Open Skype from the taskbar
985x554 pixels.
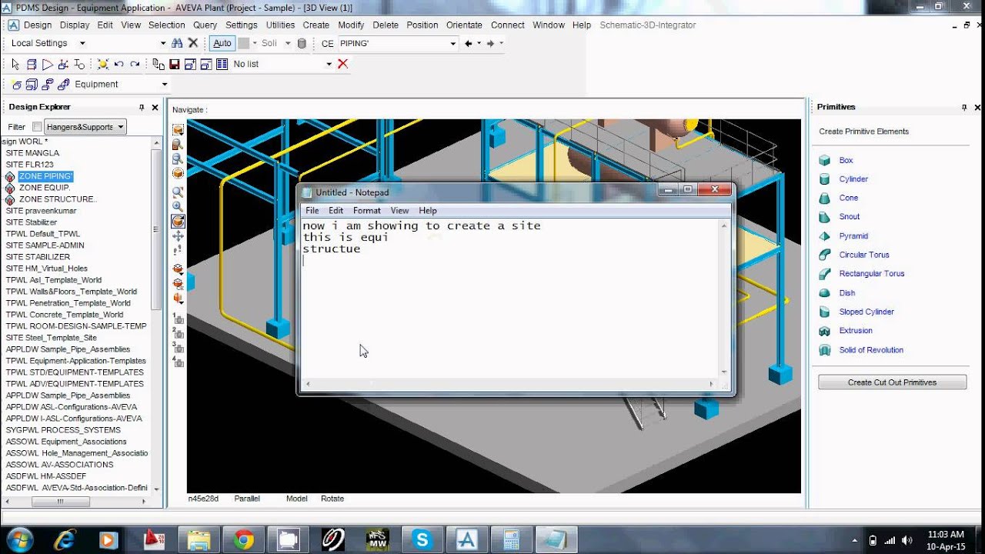point(422,540)
